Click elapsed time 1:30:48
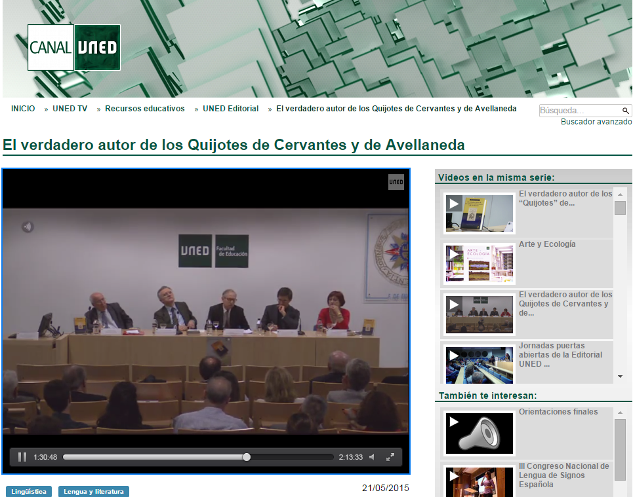This screenshot has width=633, height=497. tap(45, 457)
